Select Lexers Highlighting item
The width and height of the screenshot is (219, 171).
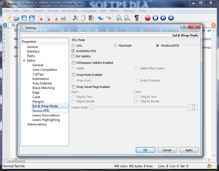[46, 120]
